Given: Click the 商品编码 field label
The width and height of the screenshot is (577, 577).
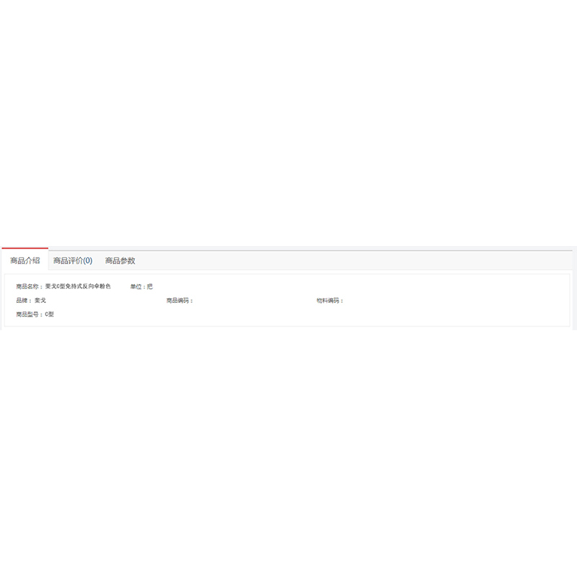Looking at the screenshot, I should (x=178, y=300).
